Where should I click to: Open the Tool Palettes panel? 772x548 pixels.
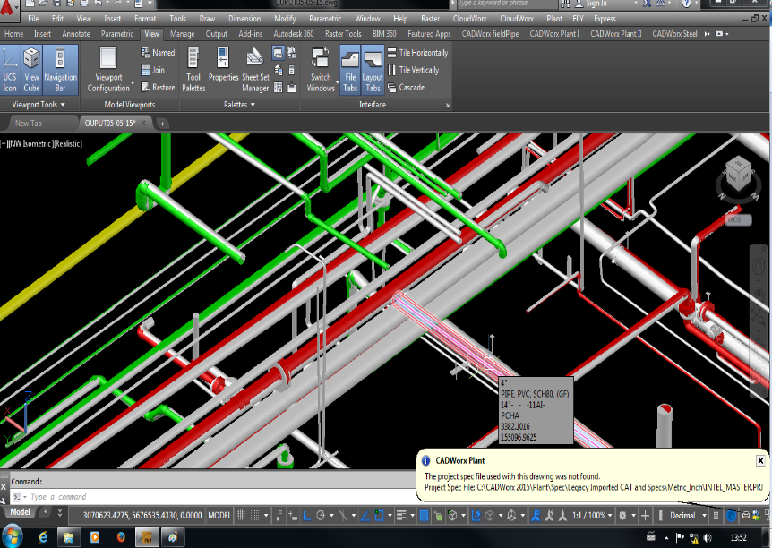tap(193, 70)
